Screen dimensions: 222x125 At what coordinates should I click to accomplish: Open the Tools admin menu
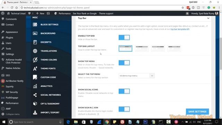(8, 49)
